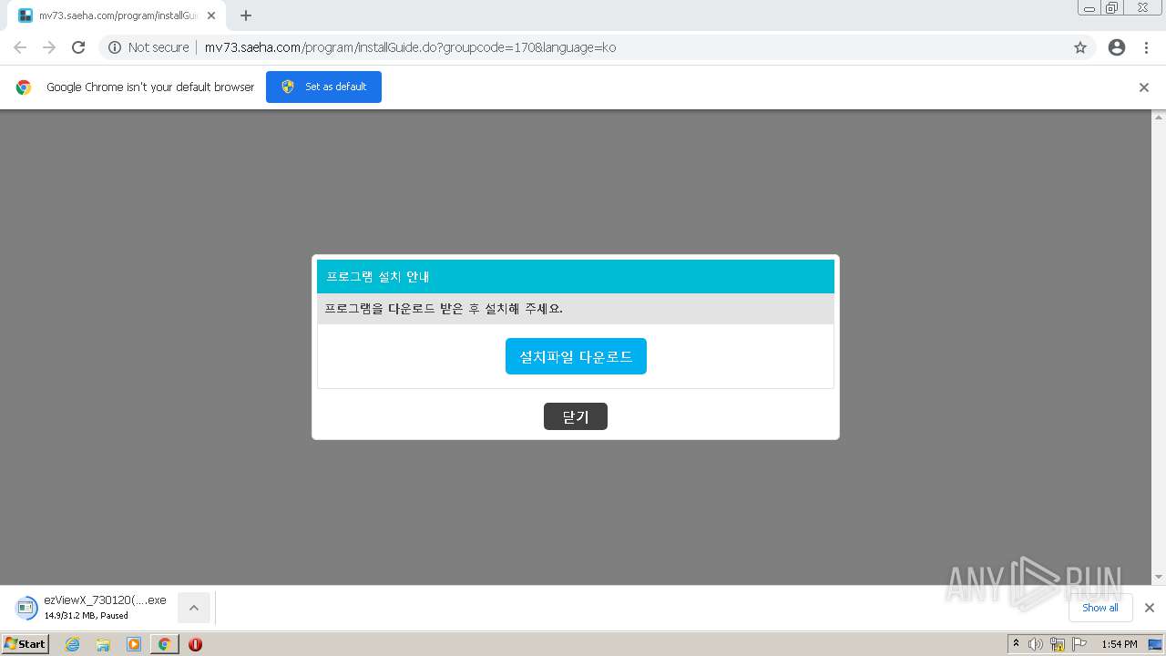This screenshot has height=656, width=1166.
Task: Dismiss the default browser notification bar
Action: click(x=1144, y=87)
